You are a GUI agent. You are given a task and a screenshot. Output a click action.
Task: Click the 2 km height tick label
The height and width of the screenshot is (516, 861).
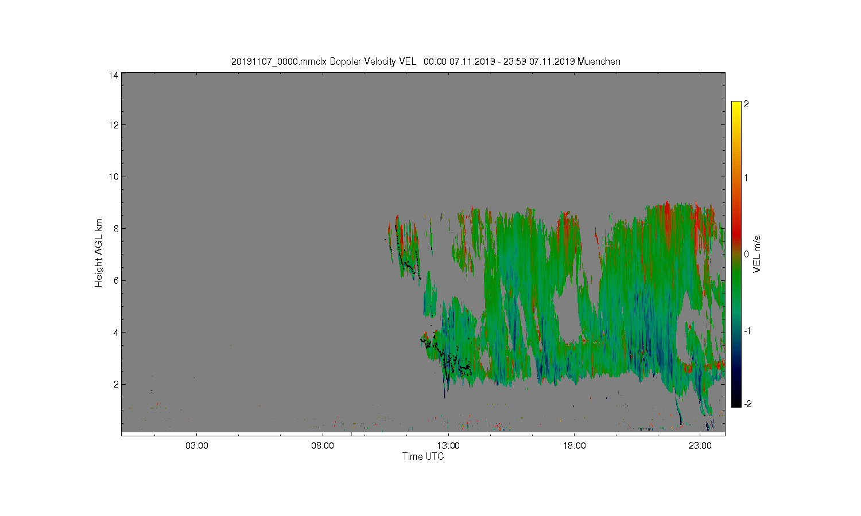coord(115,384)
